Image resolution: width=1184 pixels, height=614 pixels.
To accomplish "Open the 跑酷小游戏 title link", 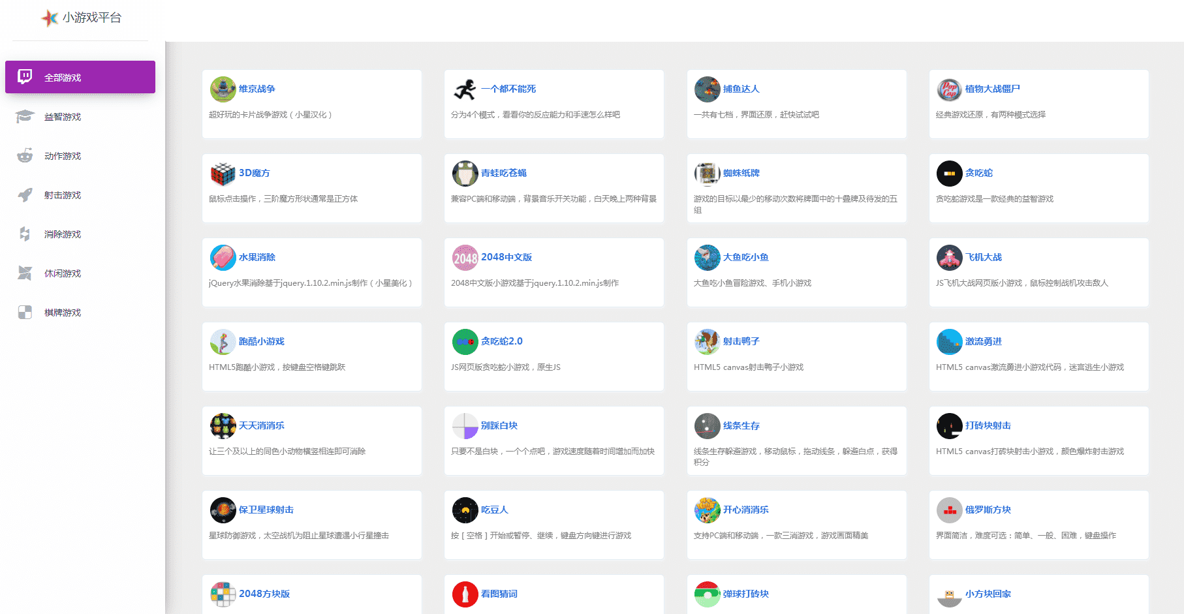I will pos(262,341).
